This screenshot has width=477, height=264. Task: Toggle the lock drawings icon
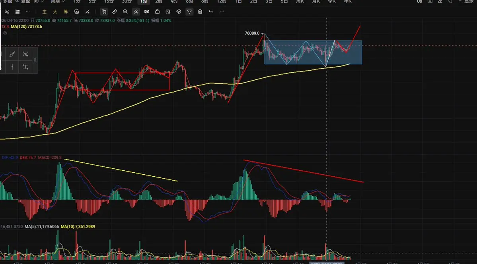tap(157, 12)
